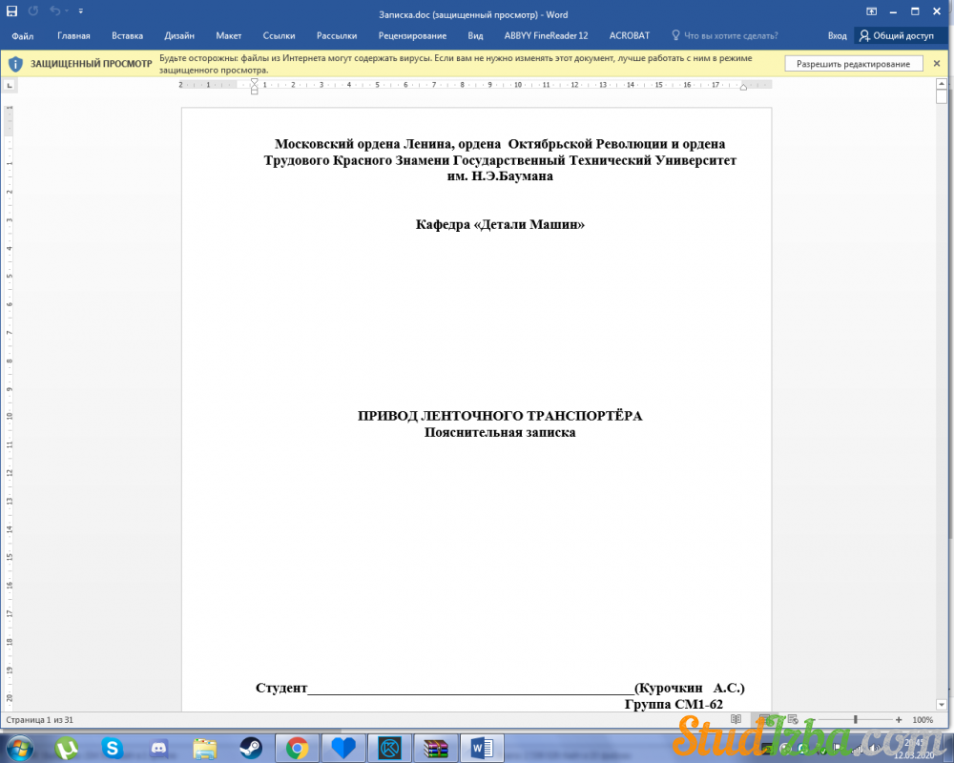
Task: Open Skype from the taskbar
Action: point(113,748)
